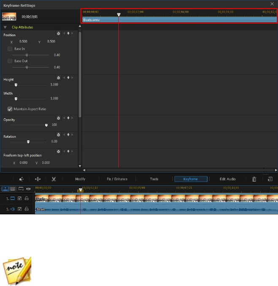Toggle Opacity keyframe stopwatch icon
Image resolution: width=278 pixels, height=286 pixels.
coord(58,118)
